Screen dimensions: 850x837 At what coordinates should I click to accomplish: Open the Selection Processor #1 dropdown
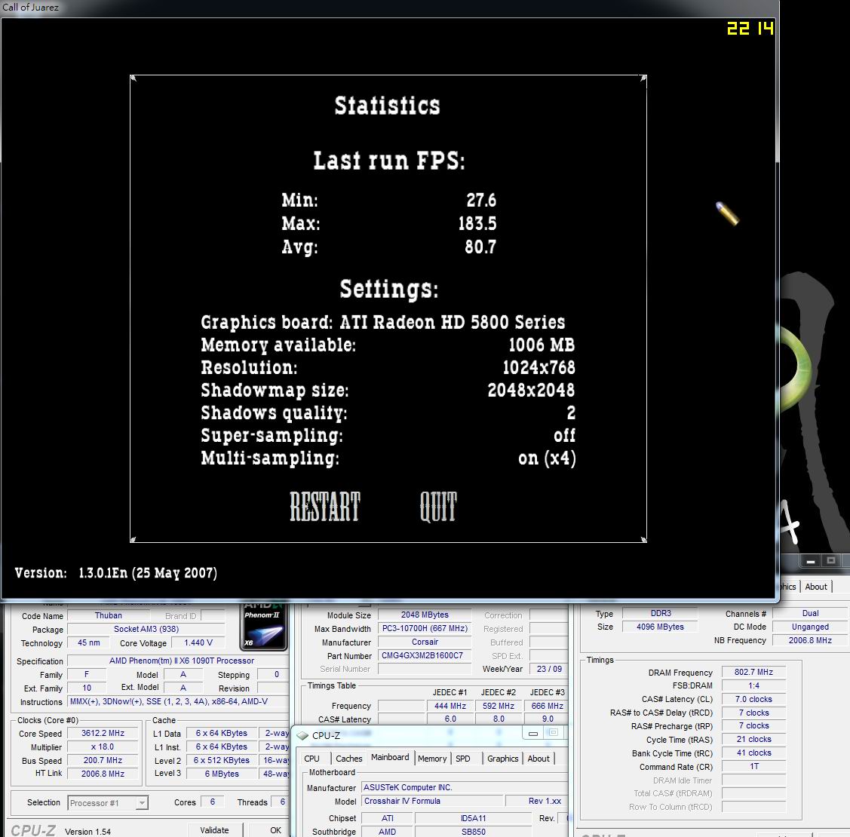click(x=108, y=803)
